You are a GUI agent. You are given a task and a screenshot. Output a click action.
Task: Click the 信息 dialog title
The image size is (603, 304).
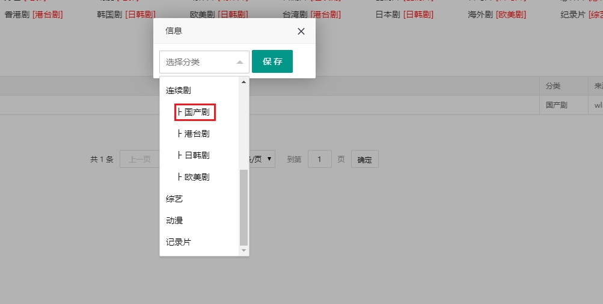[x=173, y=31]
